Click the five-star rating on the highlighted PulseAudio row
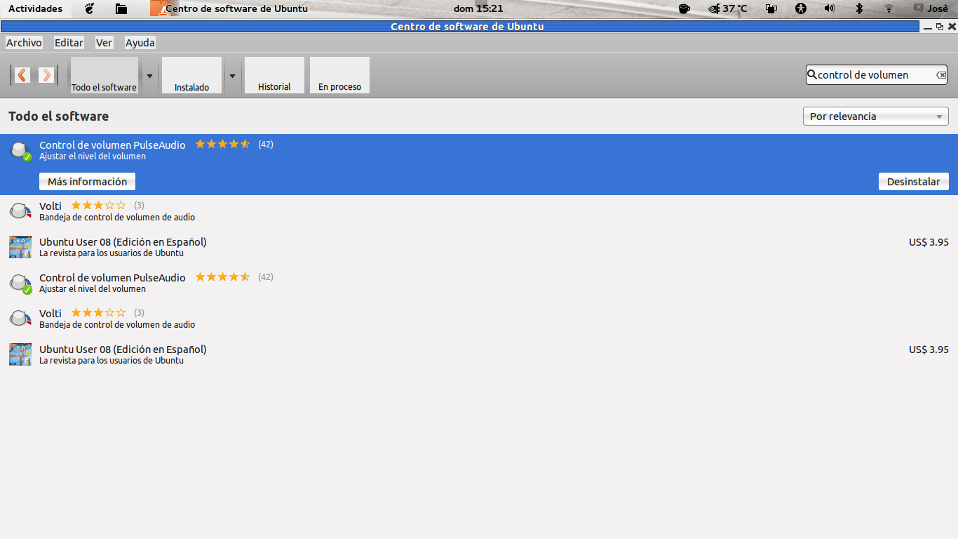Screen dimensions: 958x539 222,144
